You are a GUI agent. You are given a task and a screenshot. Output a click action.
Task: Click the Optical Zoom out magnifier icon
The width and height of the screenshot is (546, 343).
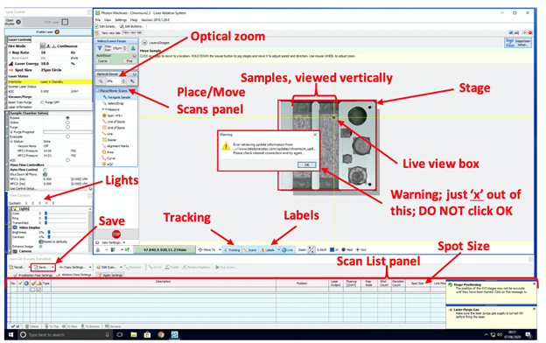click(x=101, y=81)
